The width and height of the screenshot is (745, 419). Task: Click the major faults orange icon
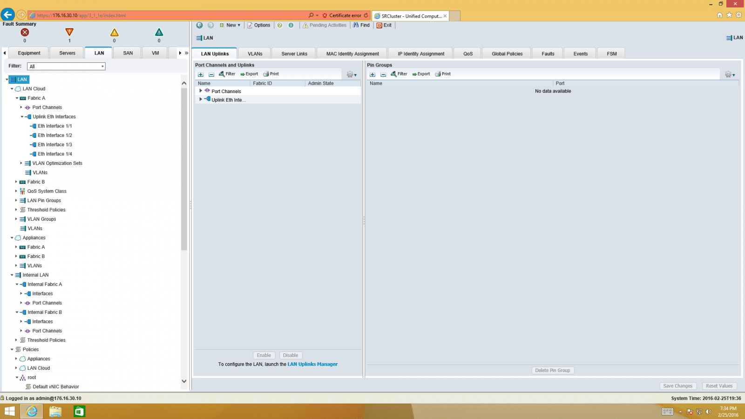tap(69, 32)
